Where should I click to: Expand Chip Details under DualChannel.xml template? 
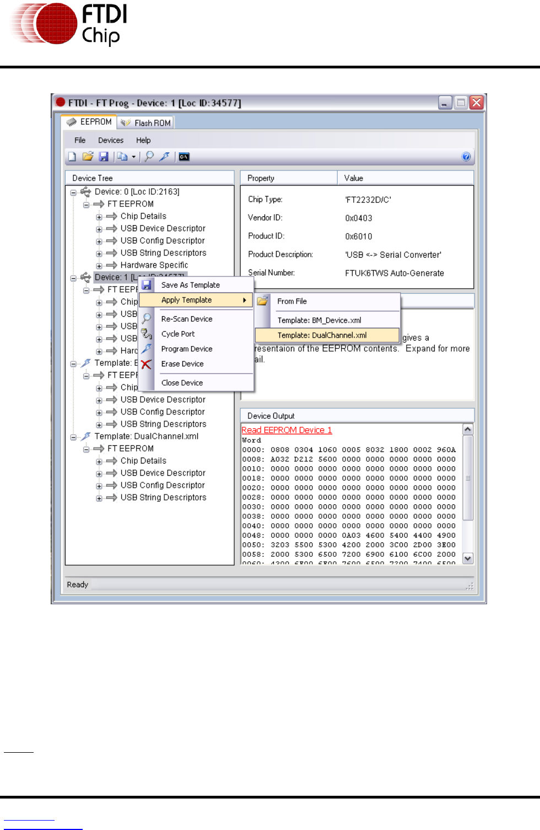99,461
